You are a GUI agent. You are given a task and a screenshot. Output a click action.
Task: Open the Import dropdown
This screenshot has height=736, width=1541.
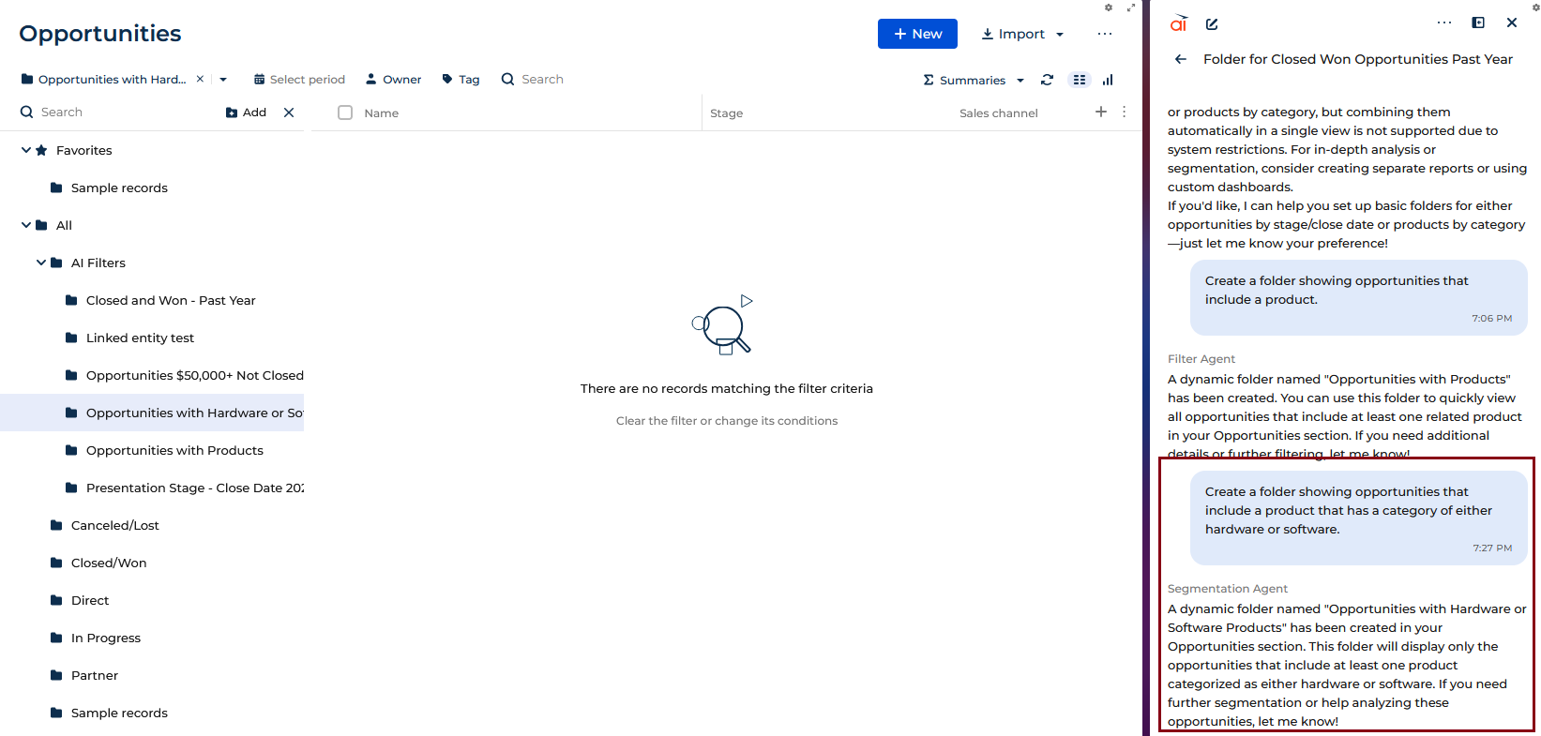[1022, 34]
